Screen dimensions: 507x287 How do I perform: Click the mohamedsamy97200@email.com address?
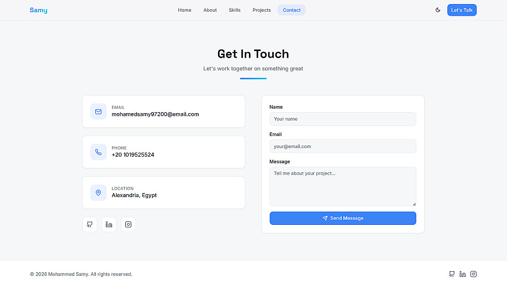(155, 114)
